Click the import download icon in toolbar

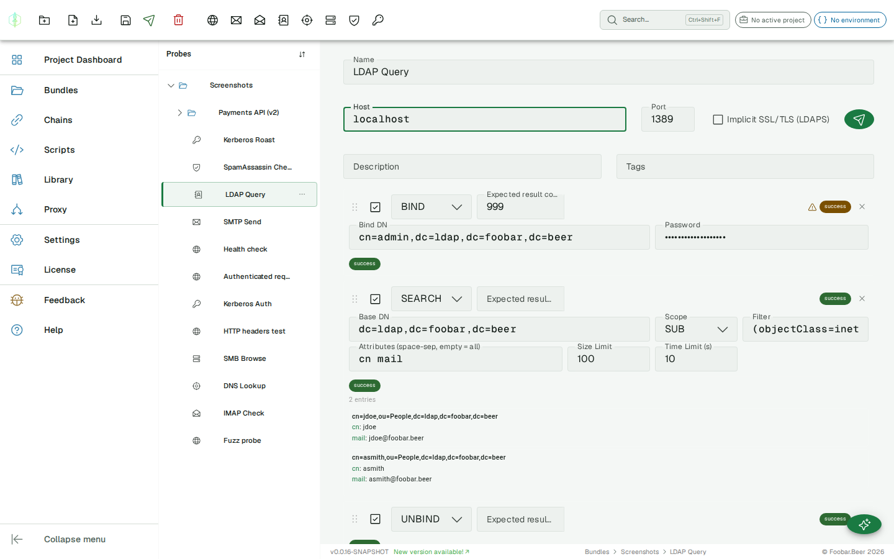96,20
